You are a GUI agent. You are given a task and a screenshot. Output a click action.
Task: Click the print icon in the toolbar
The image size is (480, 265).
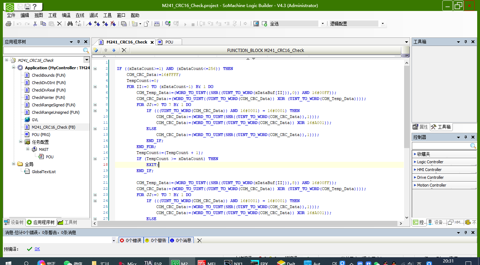click(x=8, y=24)
